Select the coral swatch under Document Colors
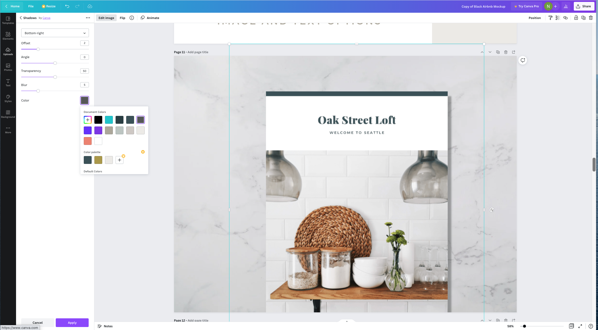The height and width of the screenshot is (330, 598). coord(88,141)
